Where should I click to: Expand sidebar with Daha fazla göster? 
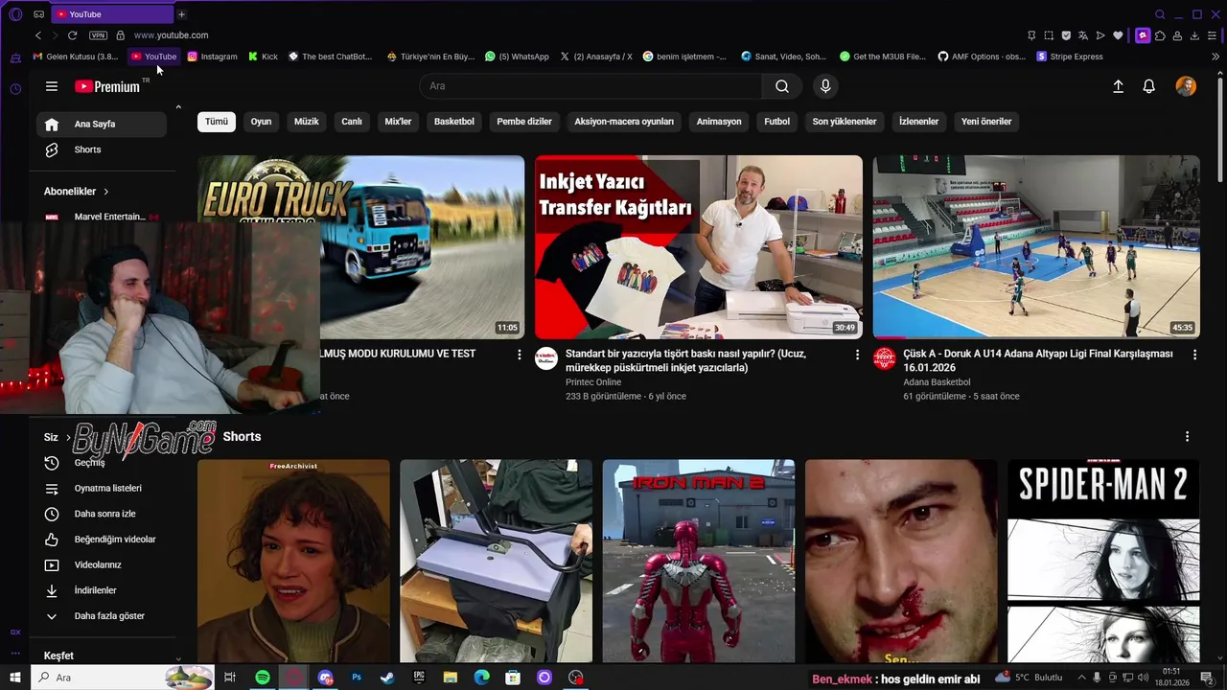tap(102, 616)
